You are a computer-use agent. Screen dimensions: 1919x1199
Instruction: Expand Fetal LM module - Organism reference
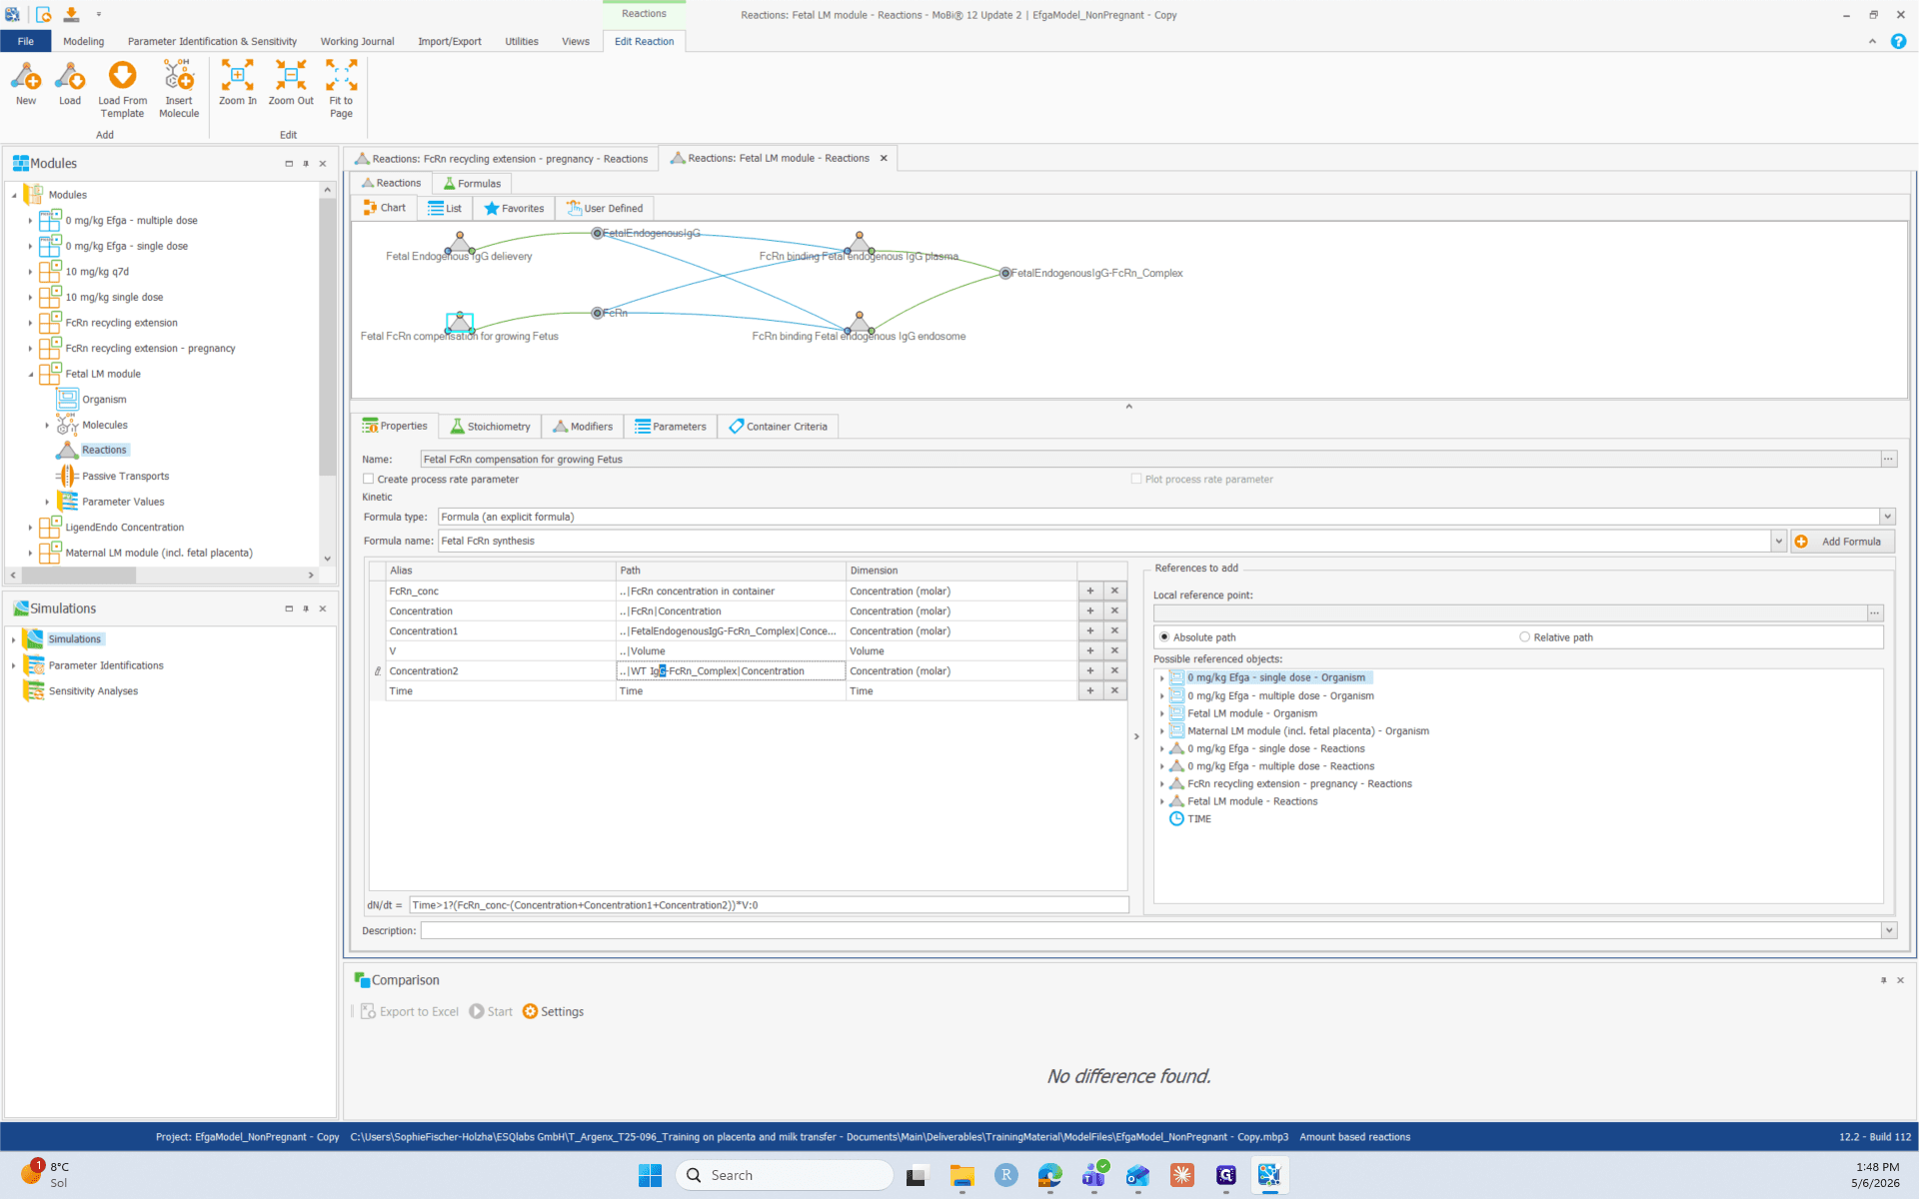tap(1161, 713)
